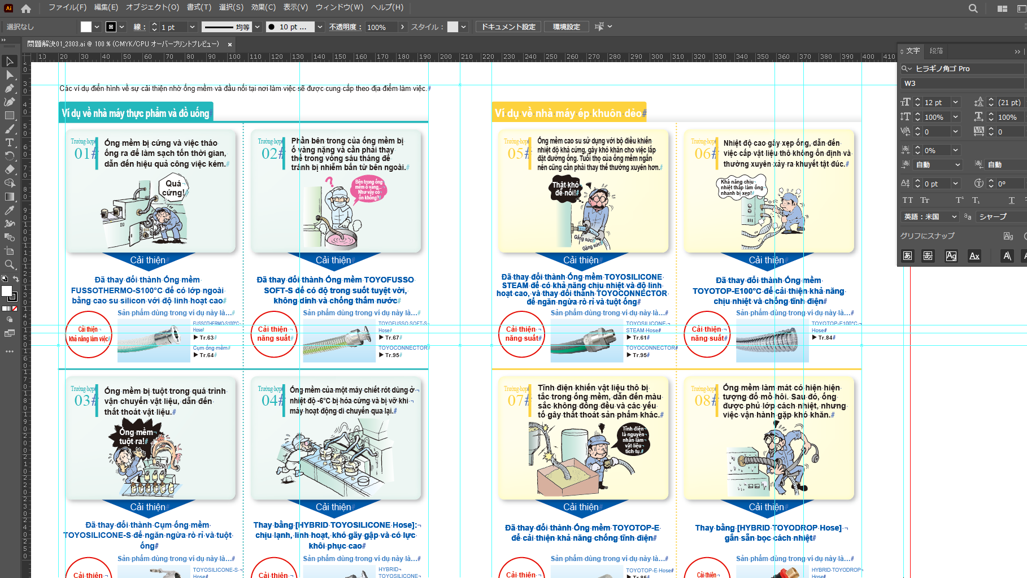1027x578 pixels.
Task: Click the change screen mode icon
Action: (x=10, y=333)
